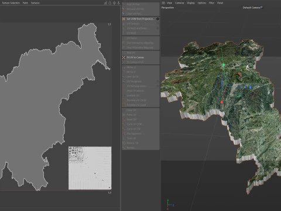The height and width of the screenshot is (211, 281).
Task: Open UV Rectangularize options gear
Action: coord(157,86)
